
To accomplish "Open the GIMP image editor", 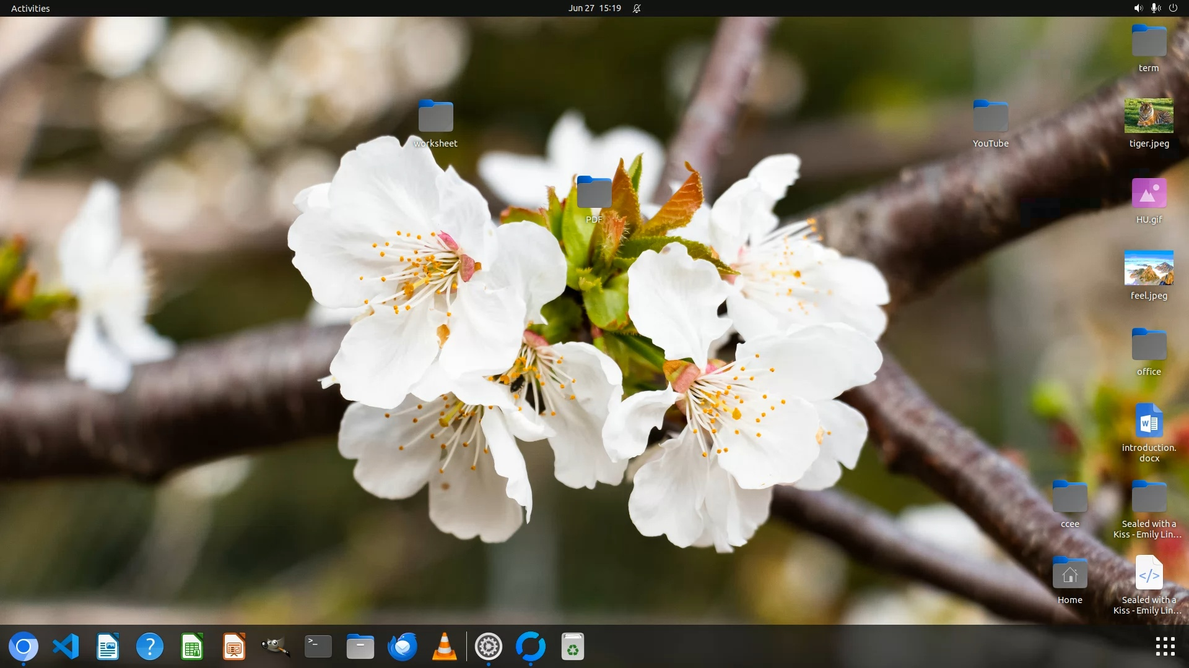I will (276, 647).
